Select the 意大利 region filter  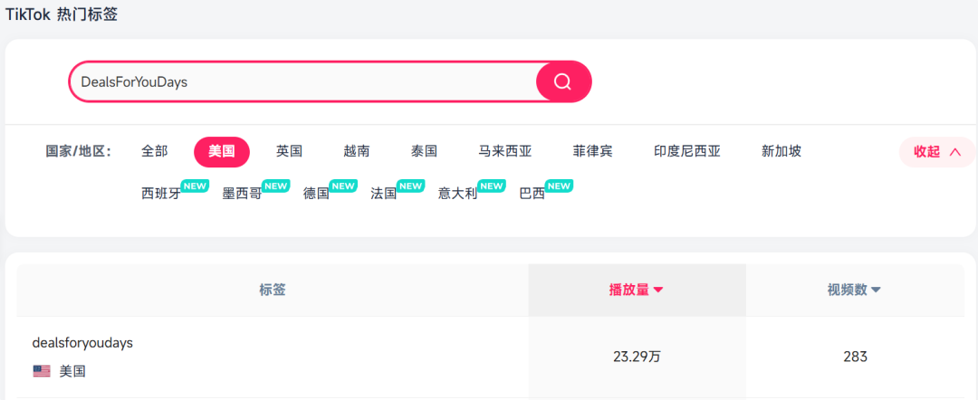pos(458,194)
